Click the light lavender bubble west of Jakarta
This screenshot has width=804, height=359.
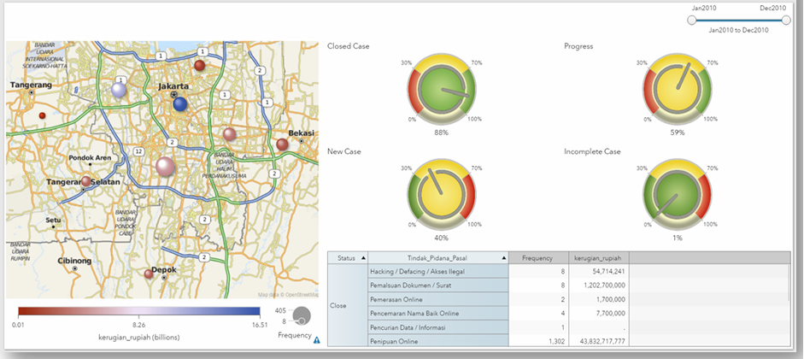[119, 91]
